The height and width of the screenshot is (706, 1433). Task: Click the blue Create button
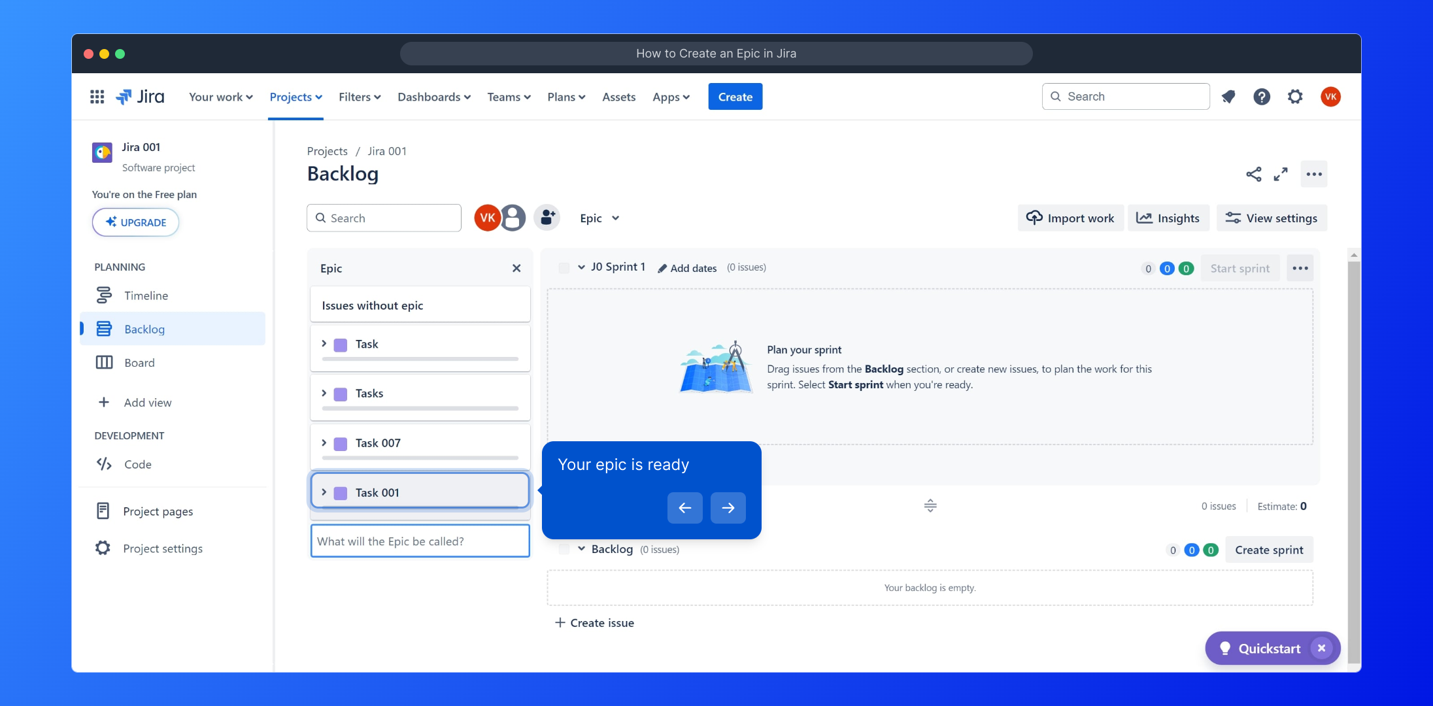pyautogui.click(x=735, y=97)
